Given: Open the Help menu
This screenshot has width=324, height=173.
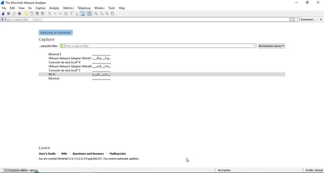Looking at the screenshot, I should [x=121, y=8].
